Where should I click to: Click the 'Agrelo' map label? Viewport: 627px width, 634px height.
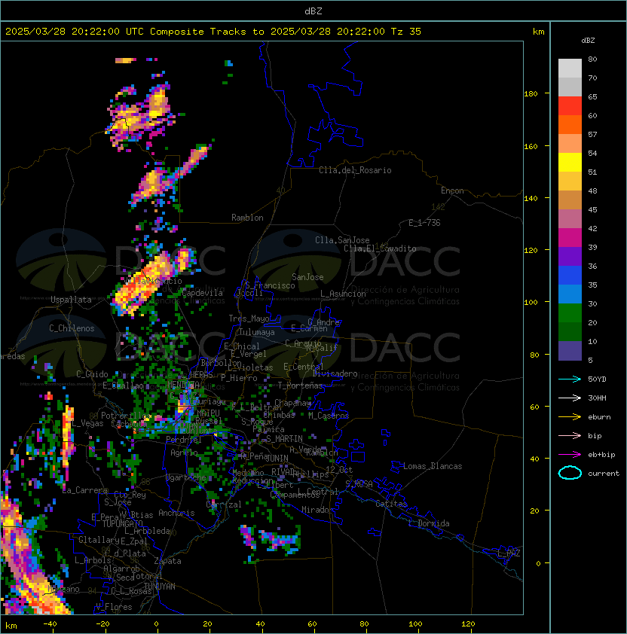[184, 453]
